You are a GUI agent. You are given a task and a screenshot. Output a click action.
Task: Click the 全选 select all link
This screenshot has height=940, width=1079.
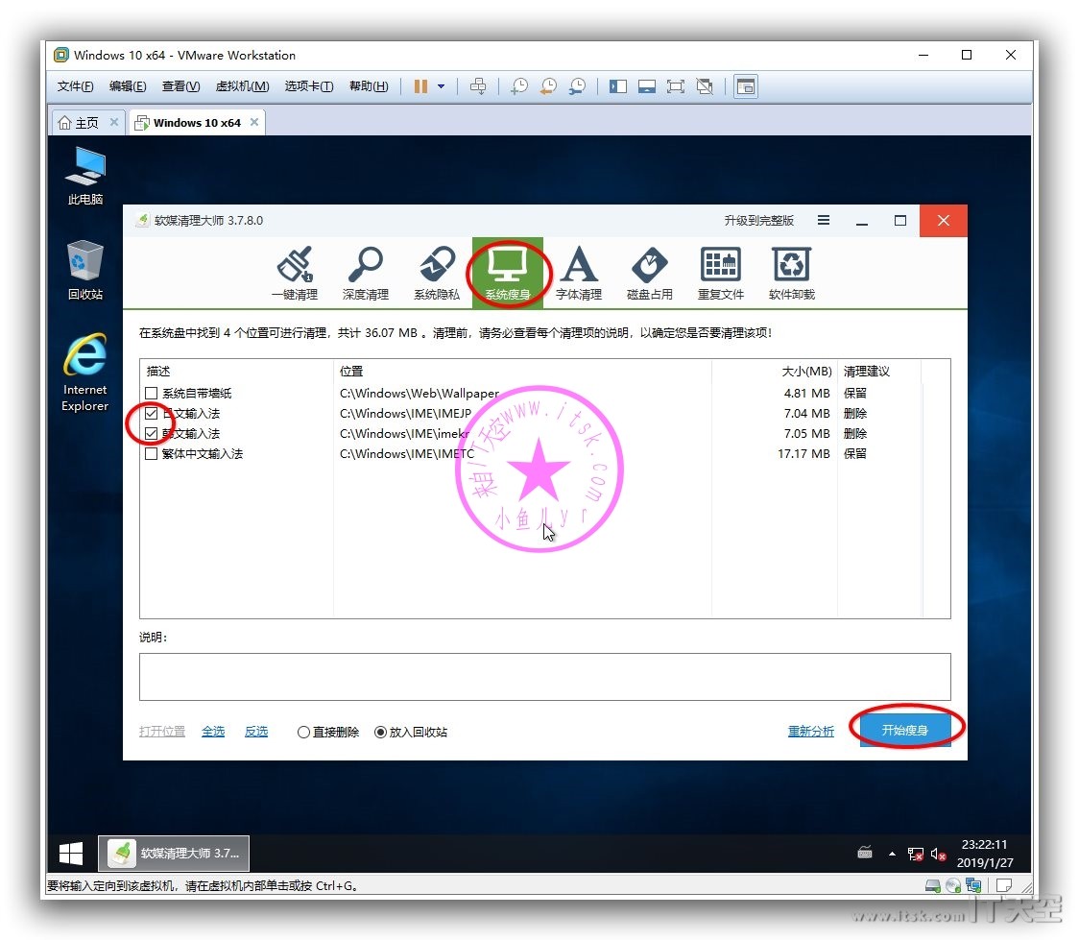click(x=213, y=731)
